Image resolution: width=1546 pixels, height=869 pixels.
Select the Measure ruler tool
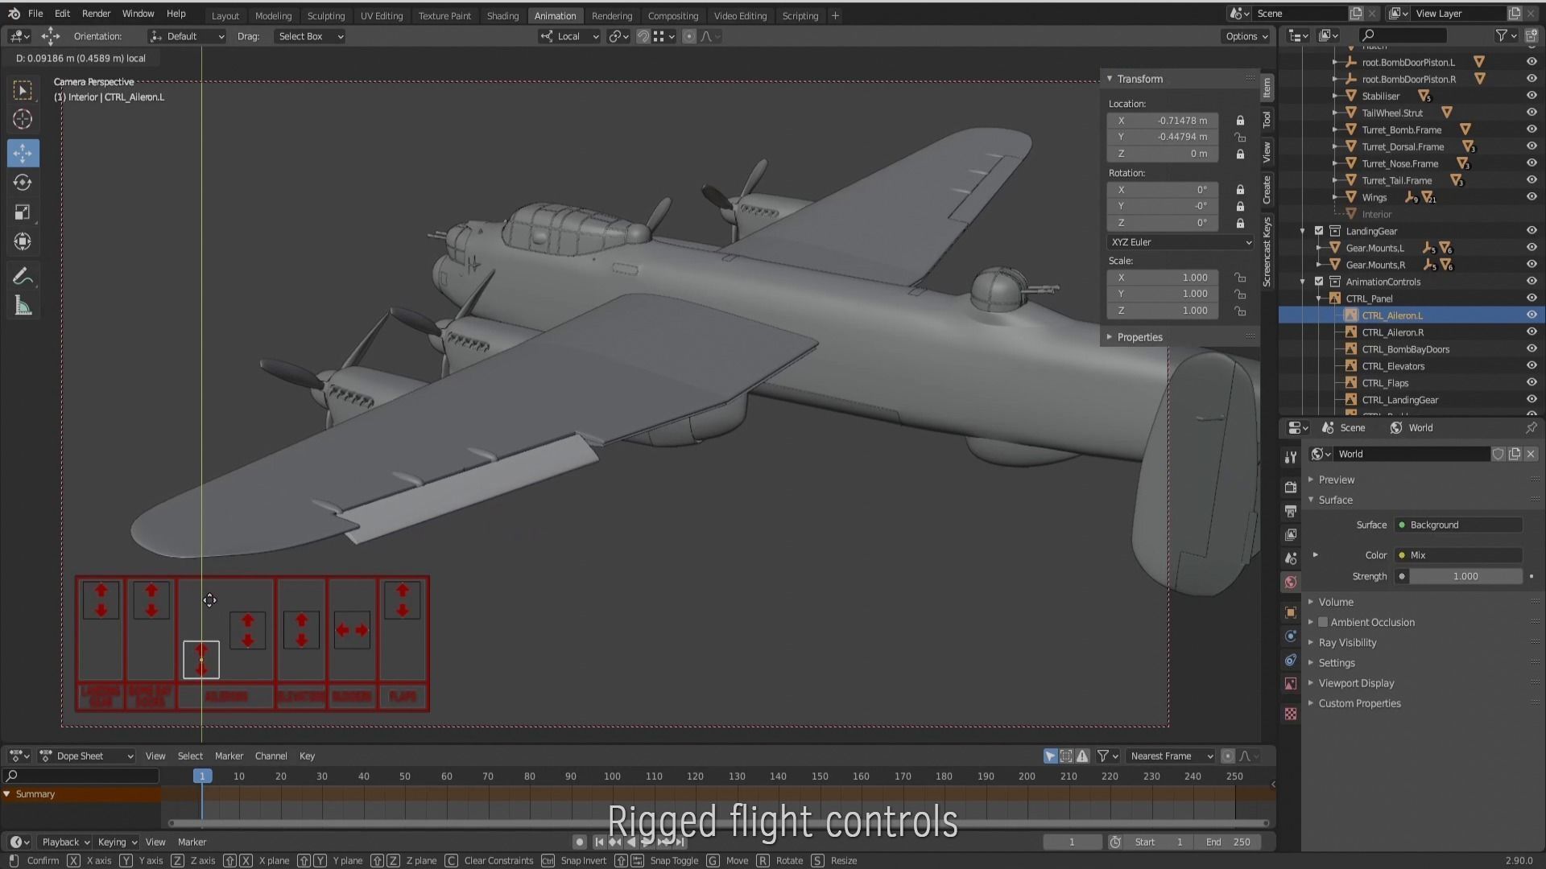23,307
